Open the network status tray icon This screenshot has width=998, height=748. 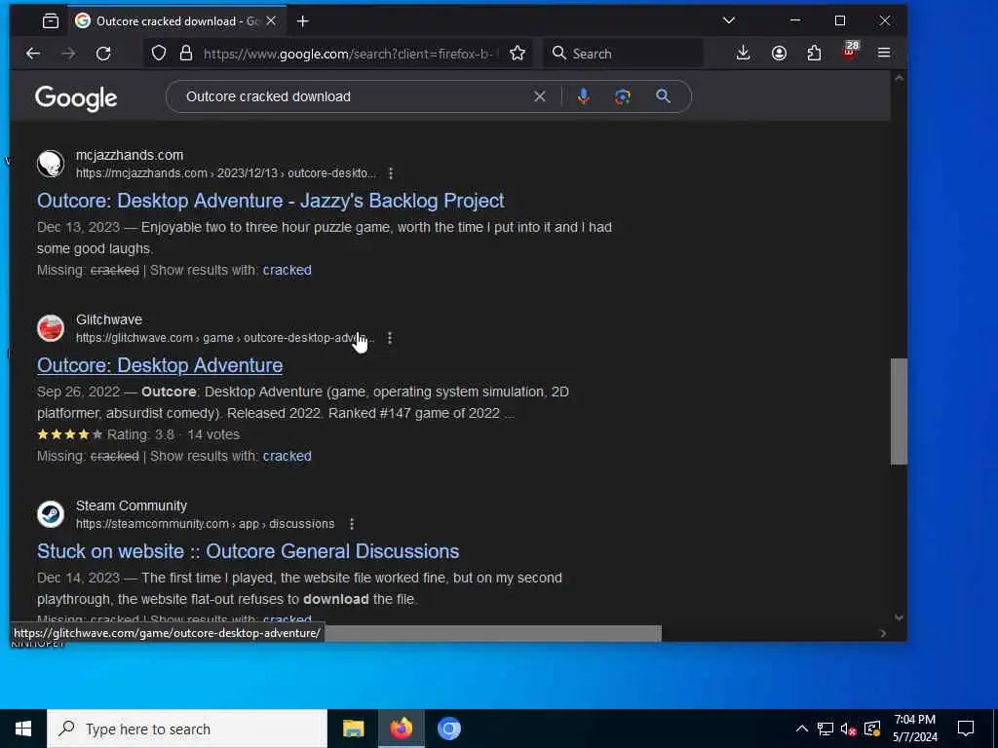click(825, 729)
